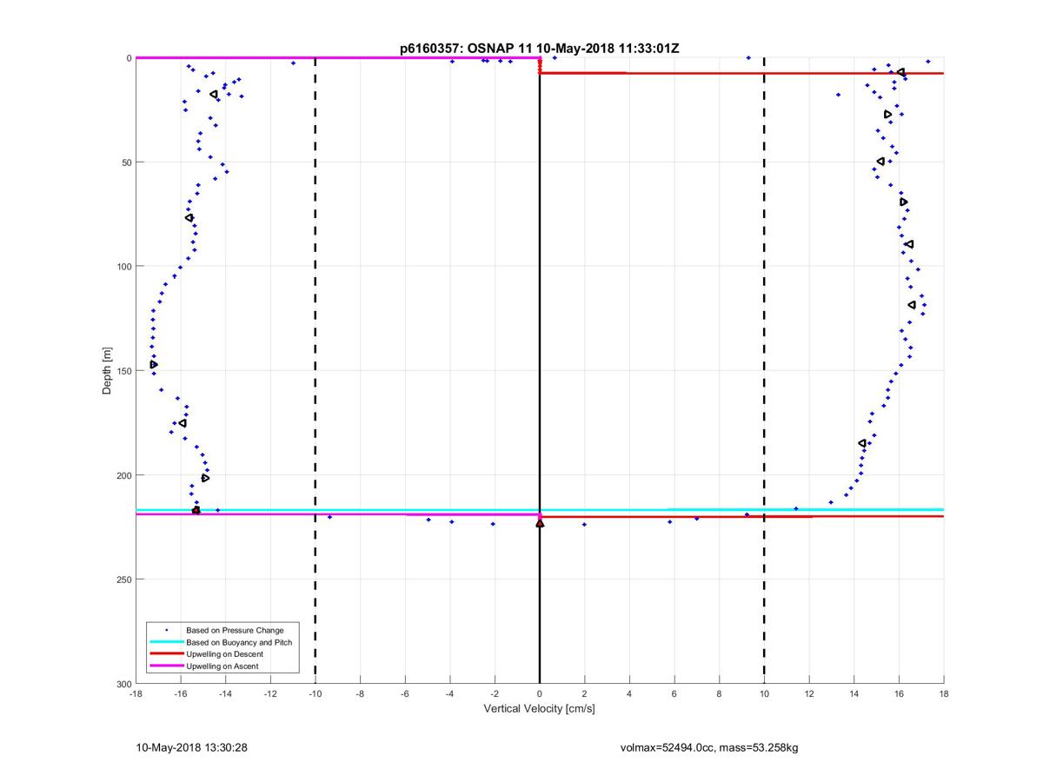Select the "Vertical Velocity [cm/s]" x-axis label

[539, 709]
